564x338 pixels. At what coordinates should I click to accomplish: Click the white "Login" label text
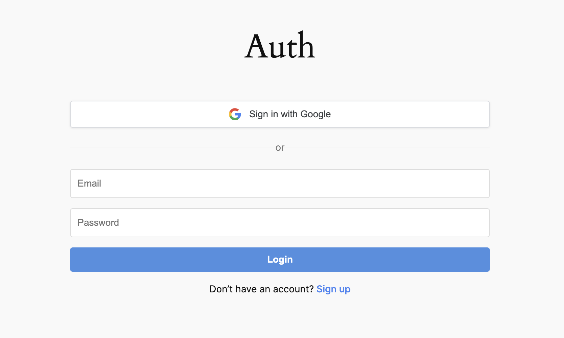tap(280, 260)
